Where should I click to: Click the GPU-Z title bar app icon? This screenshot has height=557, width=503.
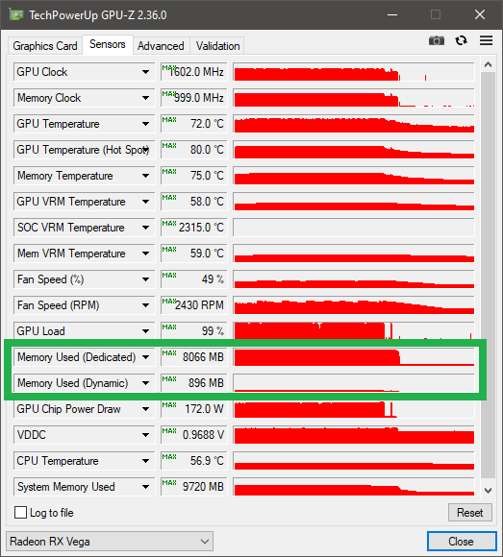point(16,15)
